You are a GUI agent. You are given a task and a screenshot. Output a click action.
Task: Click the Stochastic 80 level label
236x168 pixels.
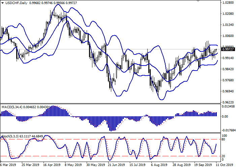(x=223, y=139)
